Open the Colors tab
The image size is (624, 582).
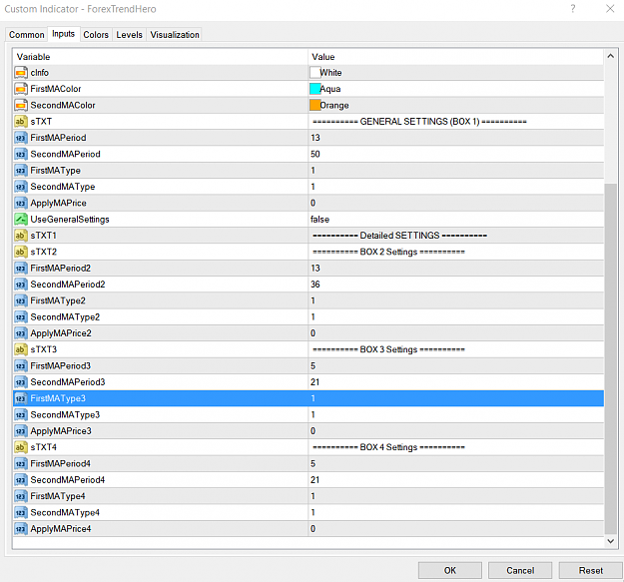pyautogui.click(x=96, y=35)
